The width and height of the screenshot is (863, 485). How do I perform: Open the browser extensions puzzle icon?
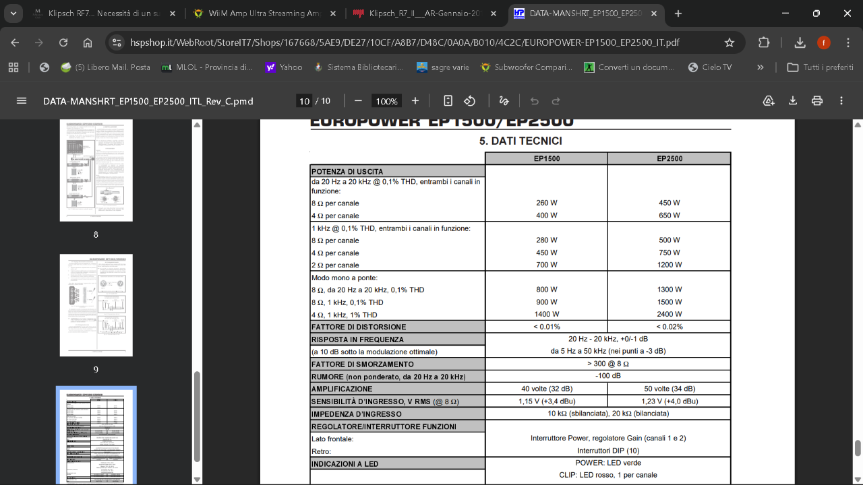[x=764, y=42]
